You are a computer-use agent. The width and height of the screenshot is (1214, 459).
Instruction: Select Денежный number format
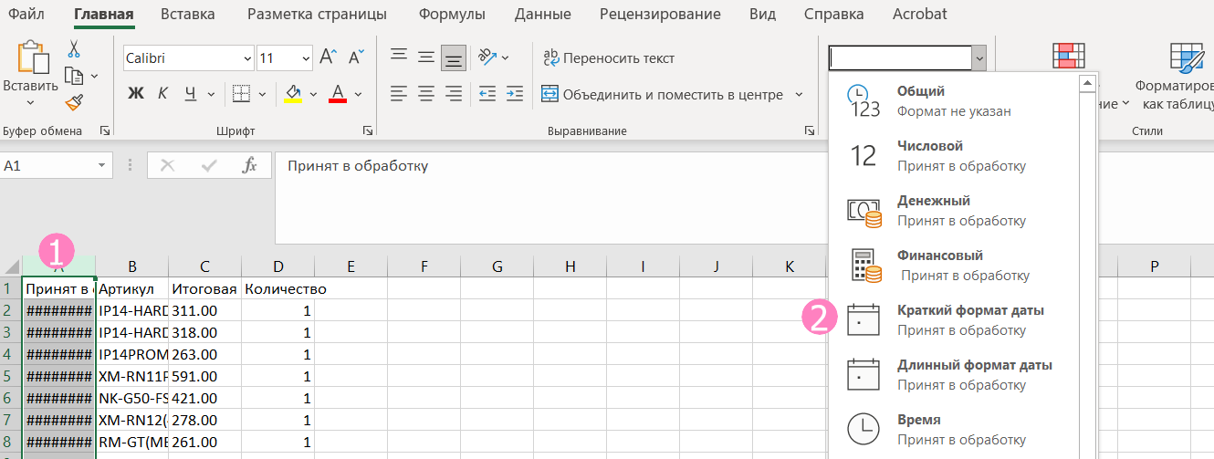(953, 210)
